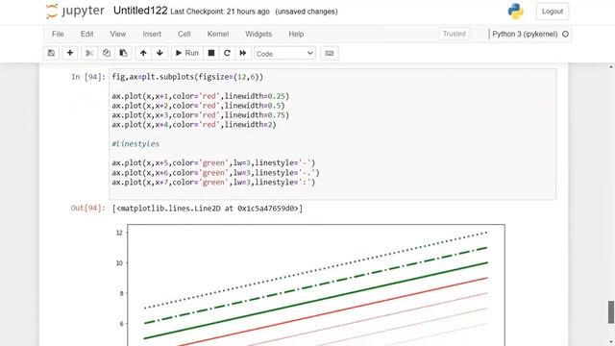The image size is (615, 346).
Task: Click the dash-dot green line in the plot
Action: [x=316, y=285]
